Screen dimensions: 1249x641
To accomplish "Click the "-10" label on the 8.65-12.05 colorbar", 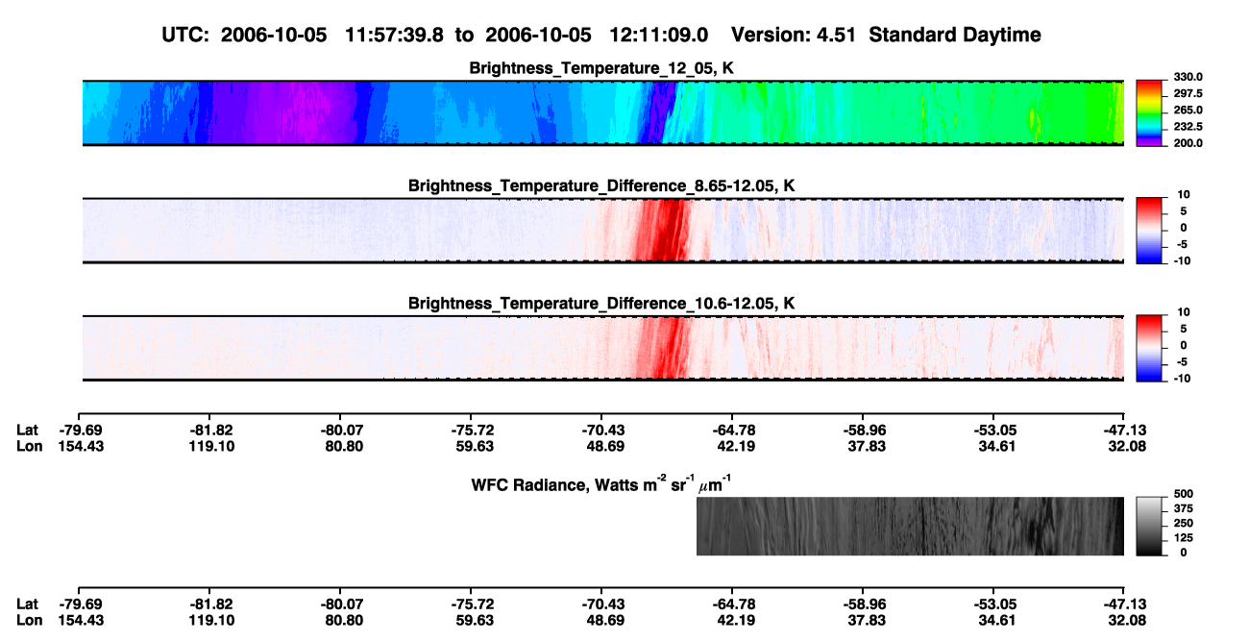I will (1182, 261).
